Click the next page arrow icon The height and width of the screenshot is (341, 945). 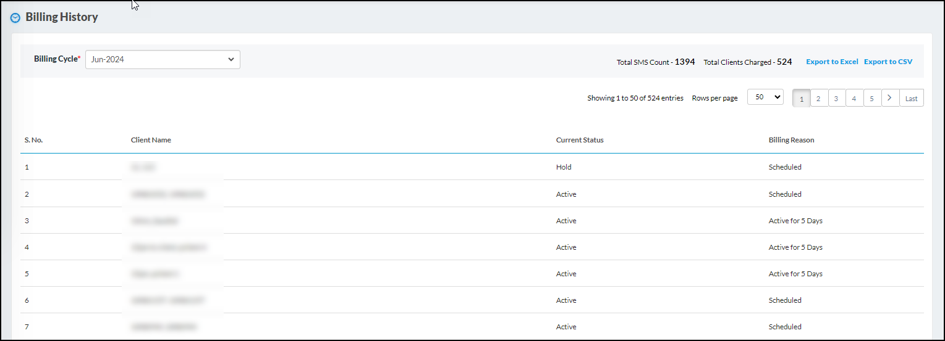[x=890, y=98]
